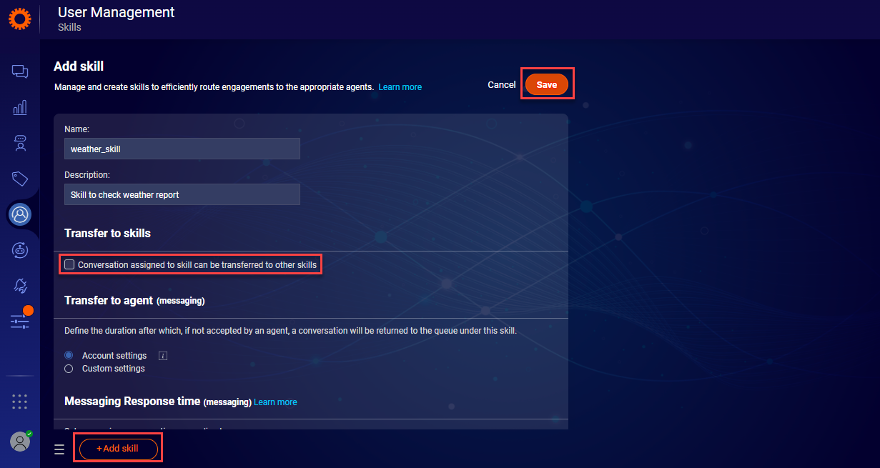880x468 pixels.
Task: Open the agent chat icon in sidebar
Action: tap(20, 143)
